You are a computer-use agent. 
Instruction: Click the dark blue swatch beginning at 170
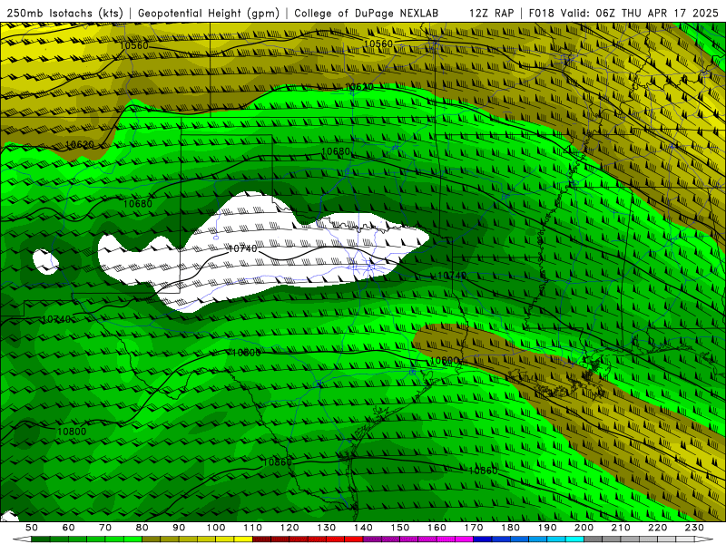[x=483, y=539]
